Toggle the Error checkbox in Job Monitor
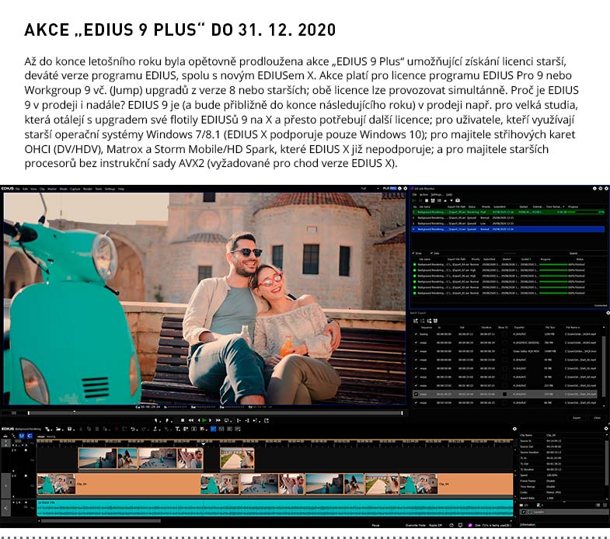Image resolution: width=610 pixels, height=539 pixels. coord(413,252)
